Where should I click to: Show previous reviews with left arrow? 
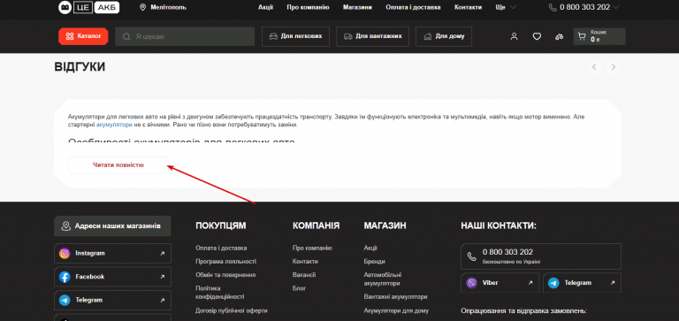pyautogui.click(x=594, y=67)
